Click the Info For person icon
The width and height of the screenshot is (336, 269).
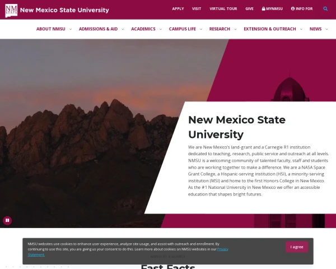point(293,9)
